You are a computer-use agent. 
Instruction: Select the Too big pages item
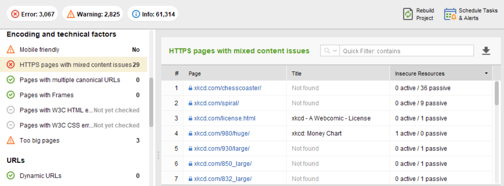click(x=73, y=141)
